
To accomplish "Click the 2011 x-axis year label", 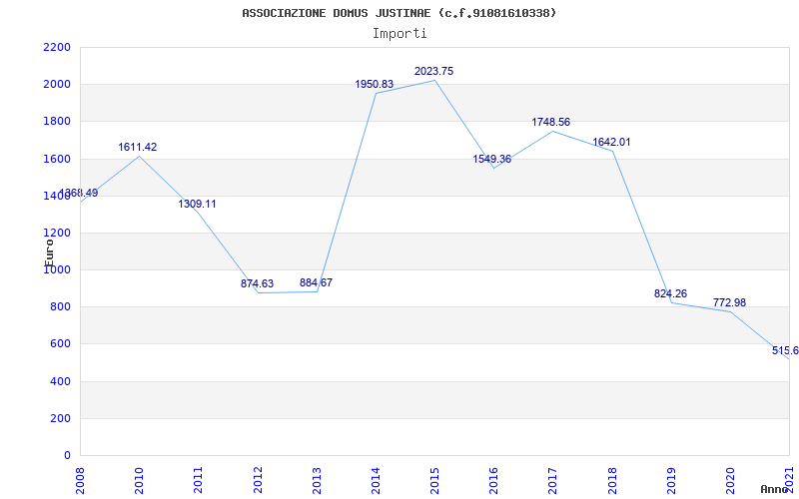I will click(x=198, y=480).
